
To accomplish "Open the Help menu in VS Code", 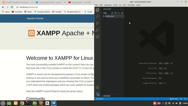I will click(x=138, y=5).
